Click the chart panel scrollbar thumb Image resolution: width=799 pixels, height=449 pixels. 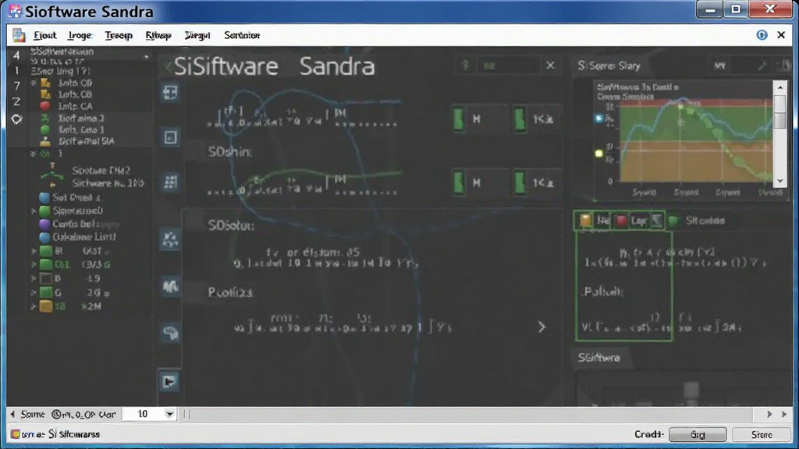780,111
